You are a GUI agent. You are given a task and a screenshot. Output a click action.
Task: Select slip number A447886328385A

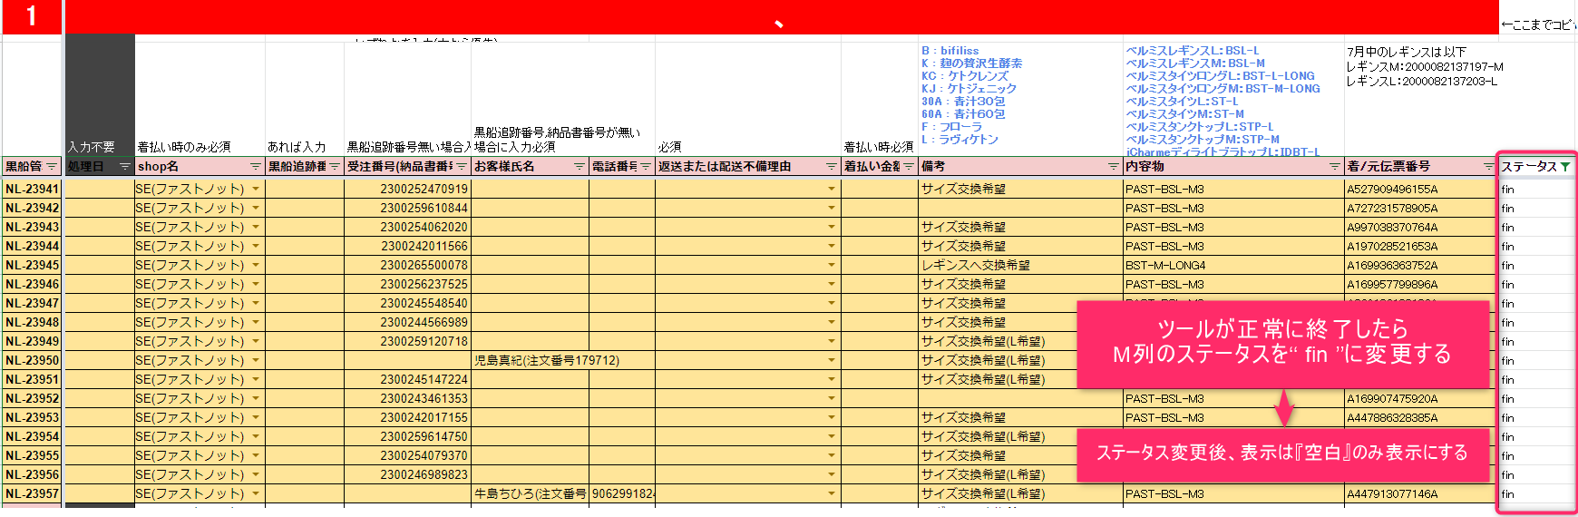point(1392,417)
